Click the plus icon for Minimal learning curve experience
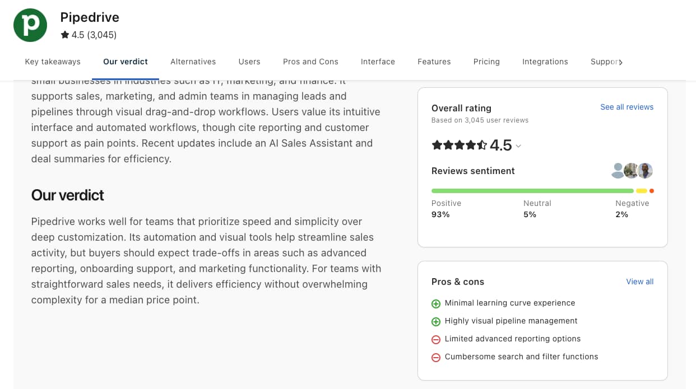Viewport: 696px width, 389px height. tap(436, 303)
